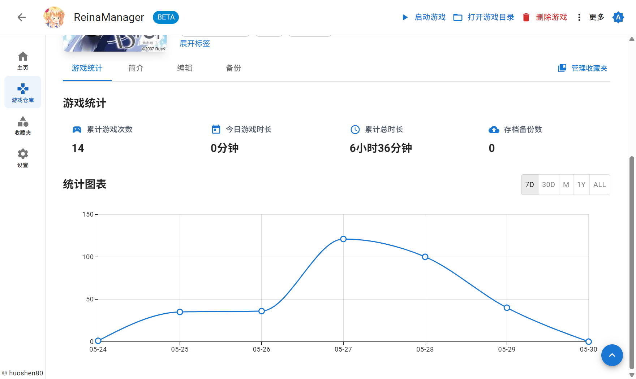Image resolution: width=636 pixels, height=379 pixels.
Task: Switch to 编辑 tab
Action: 185,68
